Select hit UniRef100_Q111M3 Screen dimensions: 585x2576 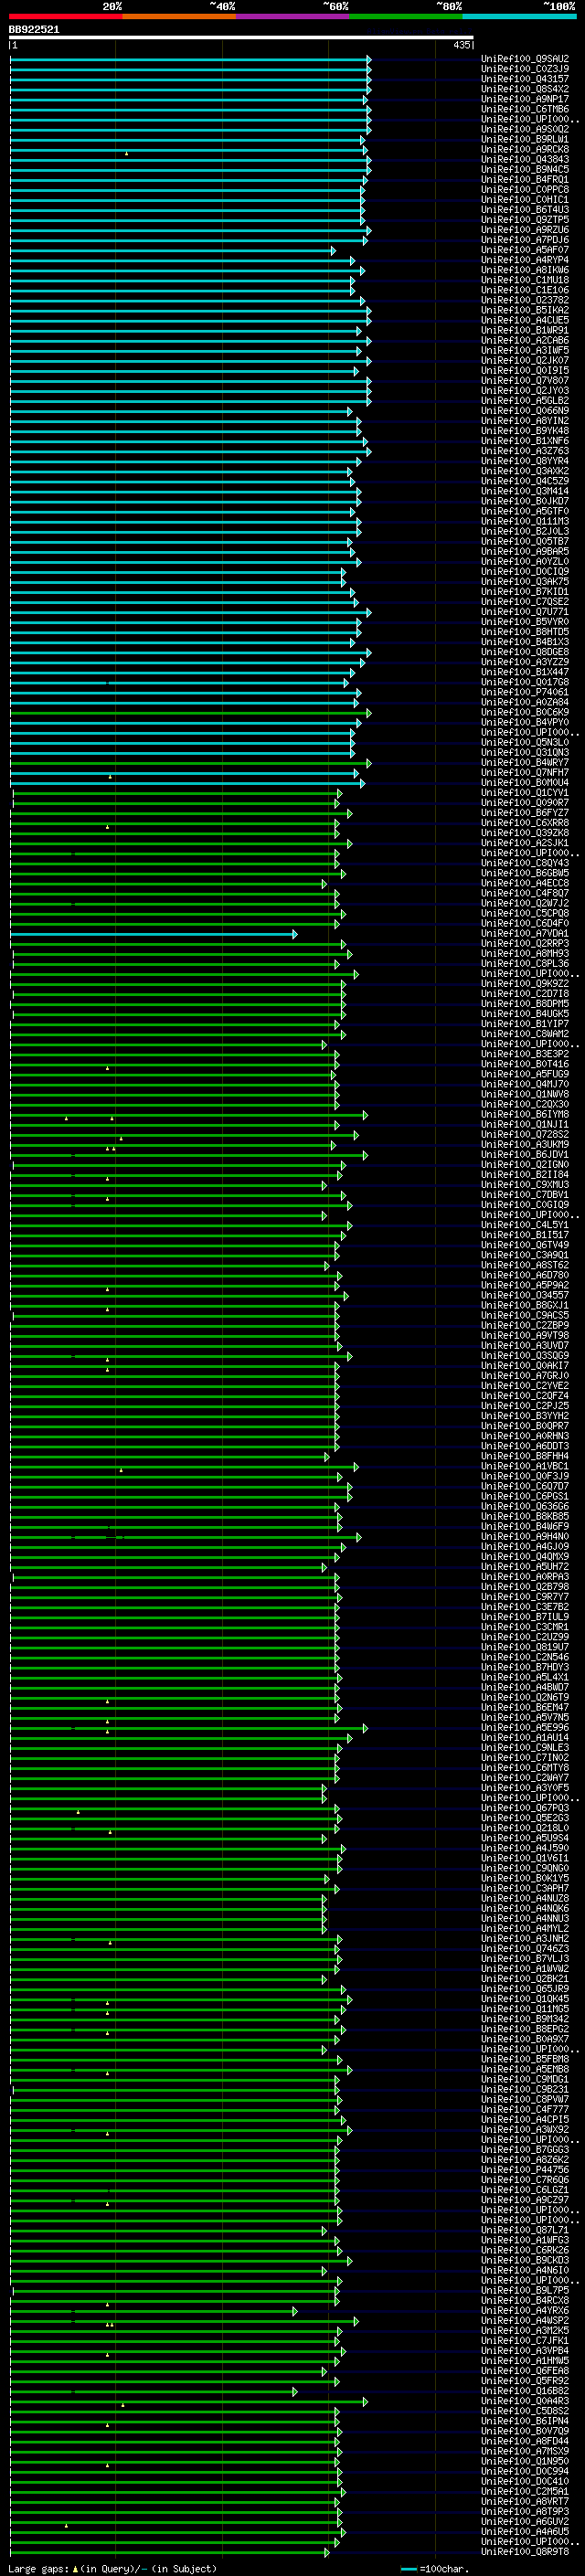[x=525, y=521]
